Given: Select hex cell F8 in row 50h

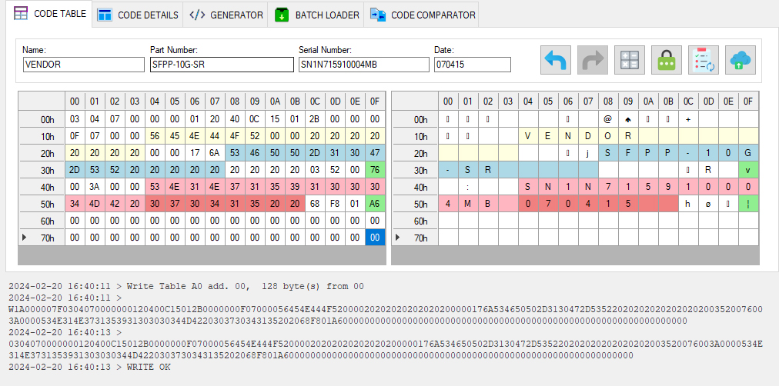Looking at the screenshot, I should [x=336, y=204].
